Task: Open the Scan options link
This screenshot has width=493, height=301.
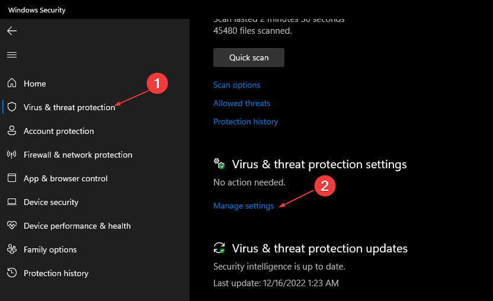Action: [237, 85]
